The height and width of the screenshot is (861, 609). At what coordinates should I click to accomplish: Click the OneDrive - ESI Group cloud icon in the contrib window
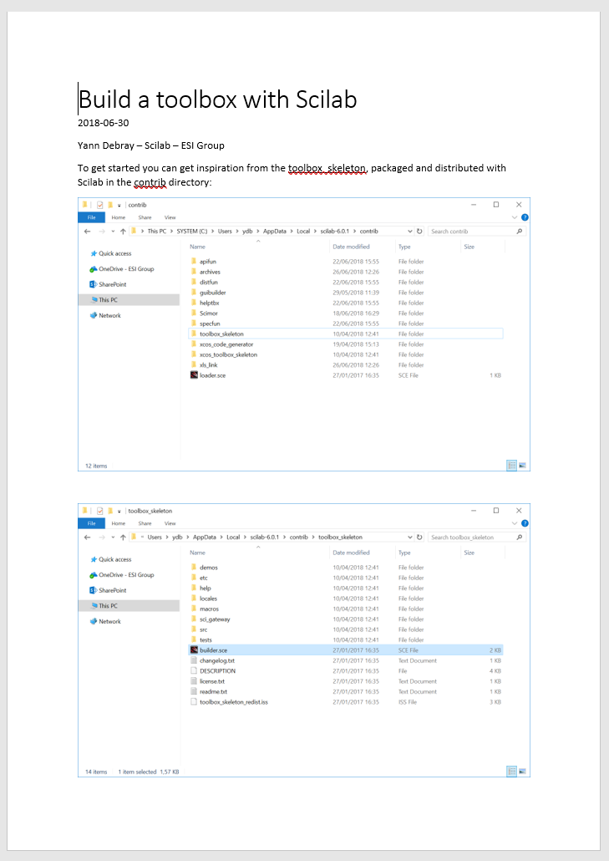point(94,269)
